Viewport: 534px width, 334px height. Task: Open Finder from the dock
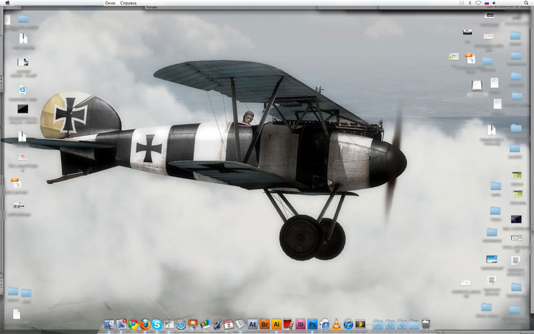click(x=110, y=324)
